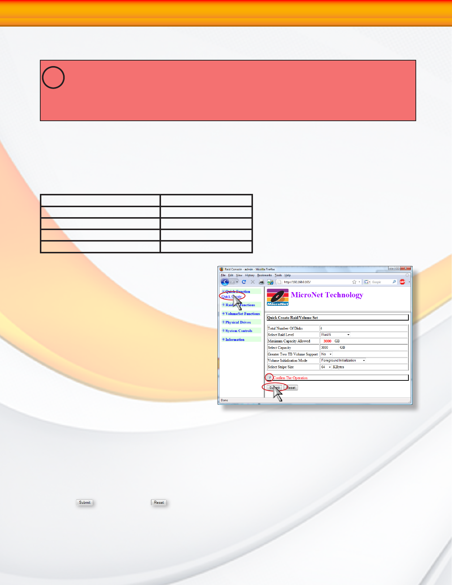Open the Bookmarks menu
Screen dimensions: 452x585
pos(264,275)
